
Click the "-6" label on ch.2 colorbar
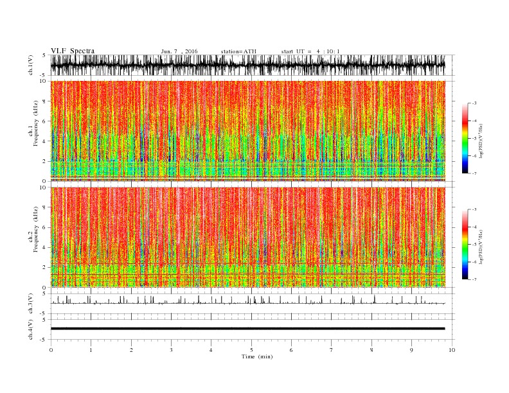(474, 262)
